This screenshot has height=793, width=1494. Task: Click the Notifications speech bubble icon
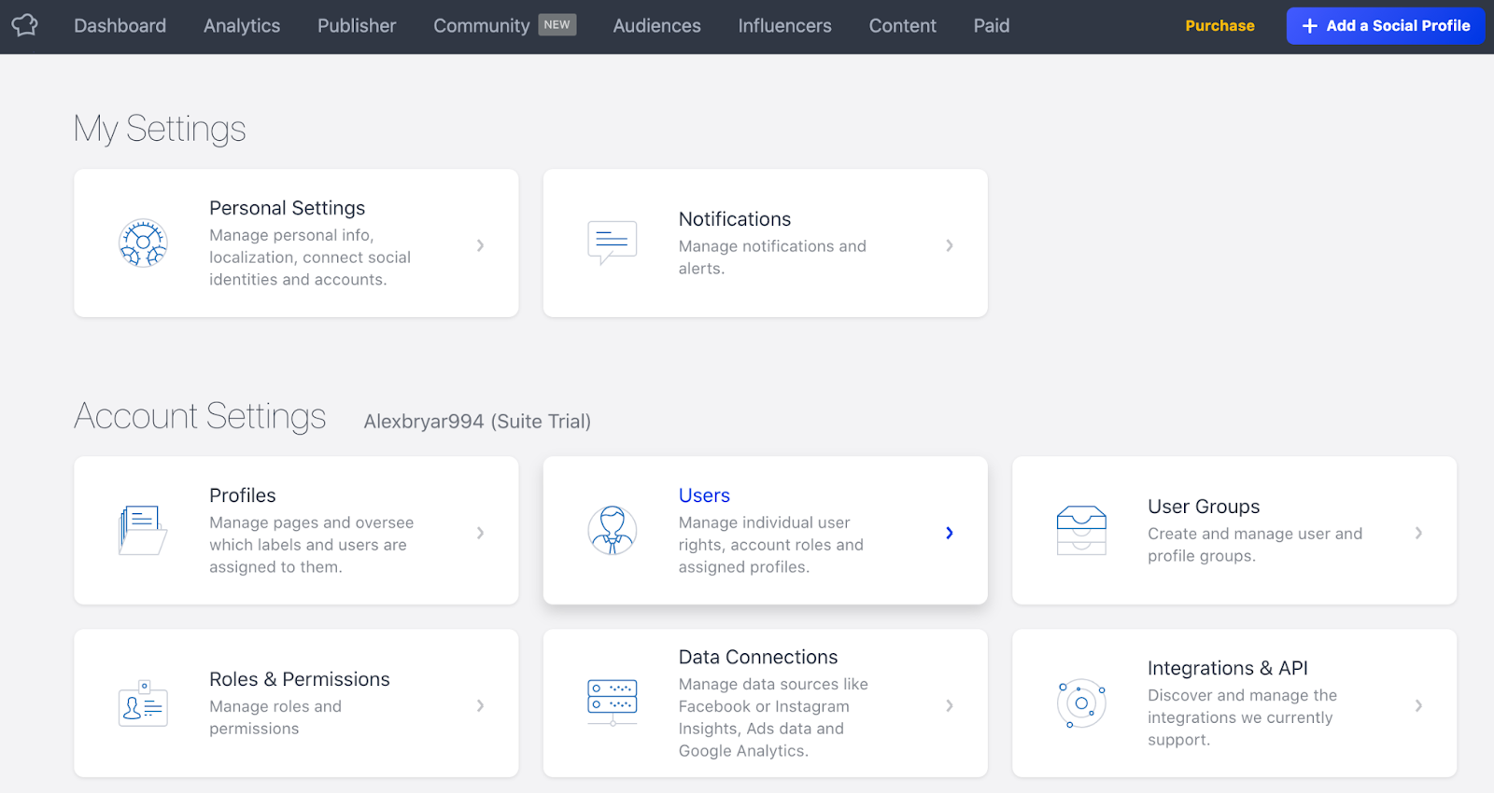click(x=612, y=243)
